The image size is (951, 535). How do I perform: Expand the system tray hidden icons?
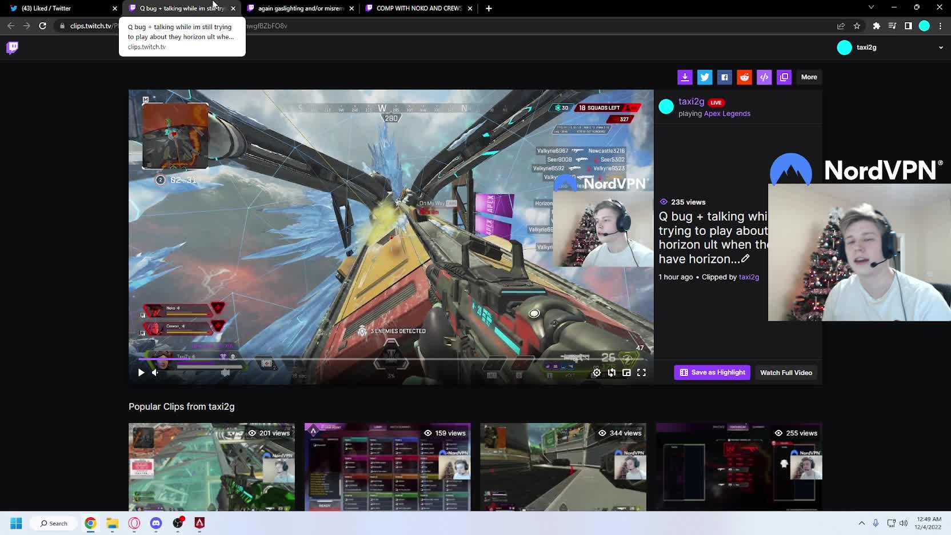click(861, 523)
